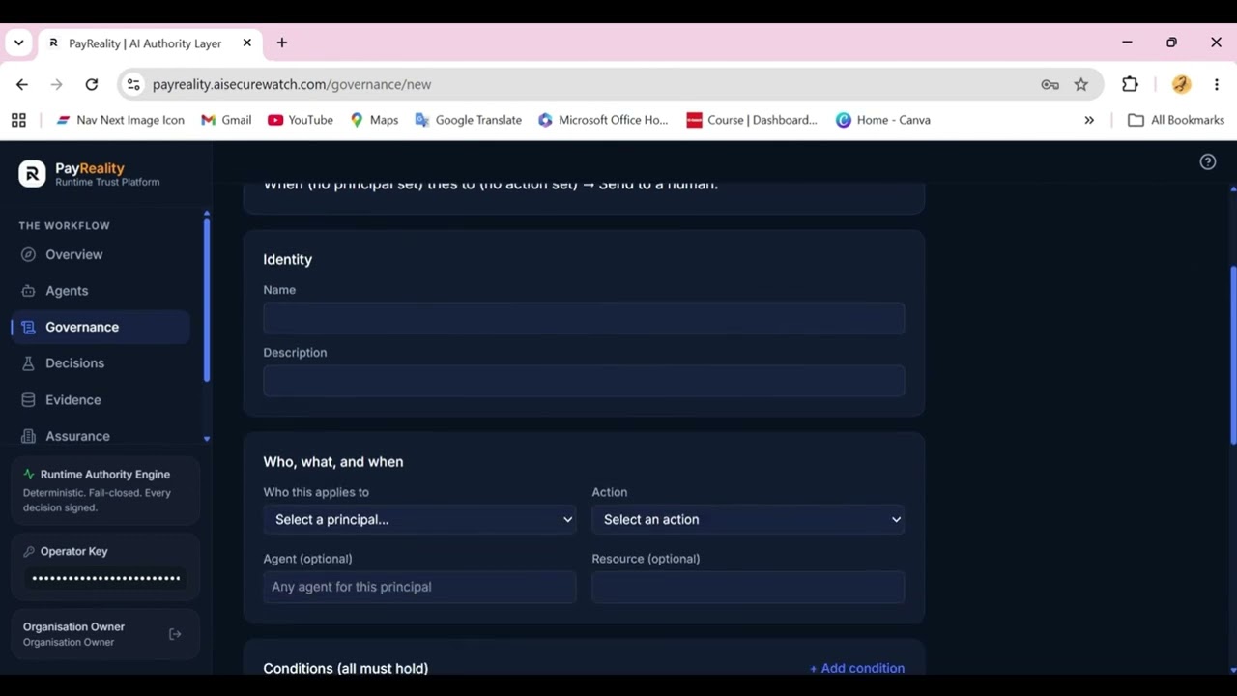Go to Assurance in sidebar

(x=101, y=436)
